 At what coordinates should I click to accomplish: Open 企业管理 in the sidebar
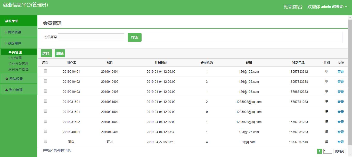pos(15,58)
